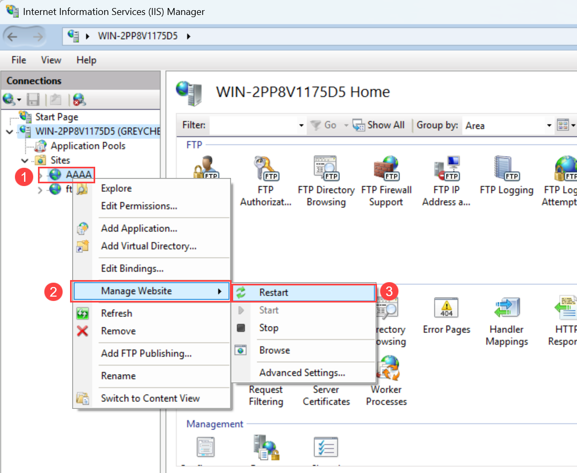Viewport: 577px width, 473px height.
Task: Open the FTP Firewall Support icon
Action: pos(387,181)
